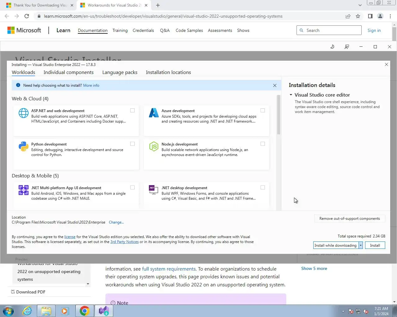Check the .NET desktop development workload
Image resolution: width=397 pixels, height=317 pixels.
point(263,188)
